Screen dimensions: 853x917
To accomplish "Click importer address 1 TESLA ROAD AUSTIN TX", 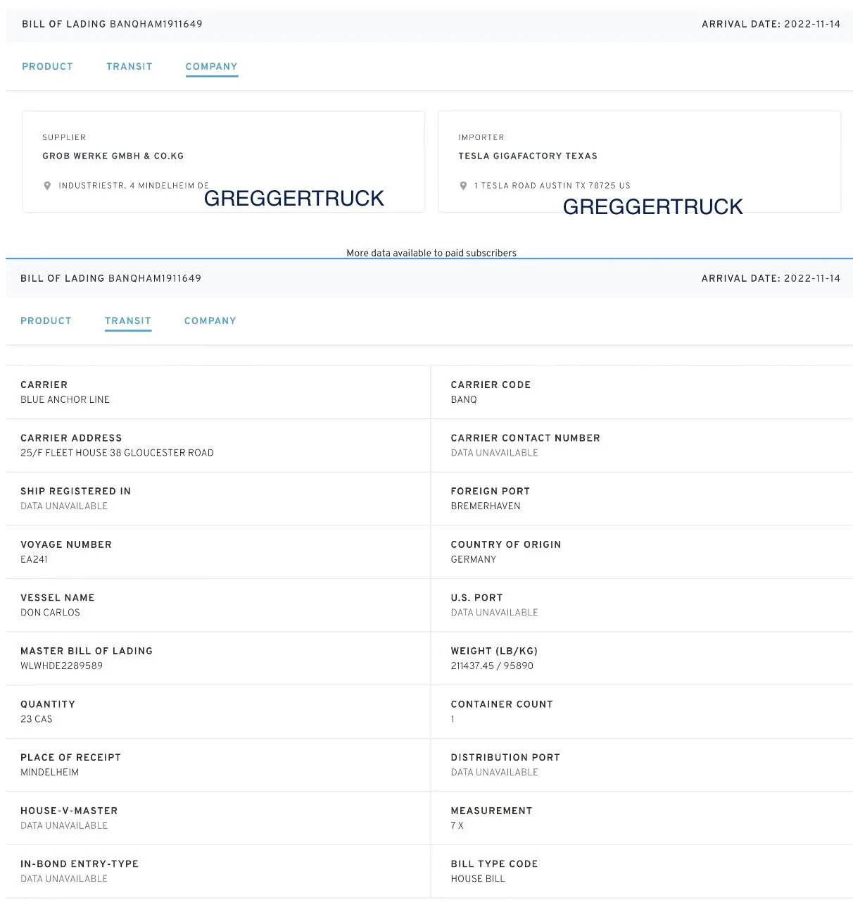I will (552, 186).
